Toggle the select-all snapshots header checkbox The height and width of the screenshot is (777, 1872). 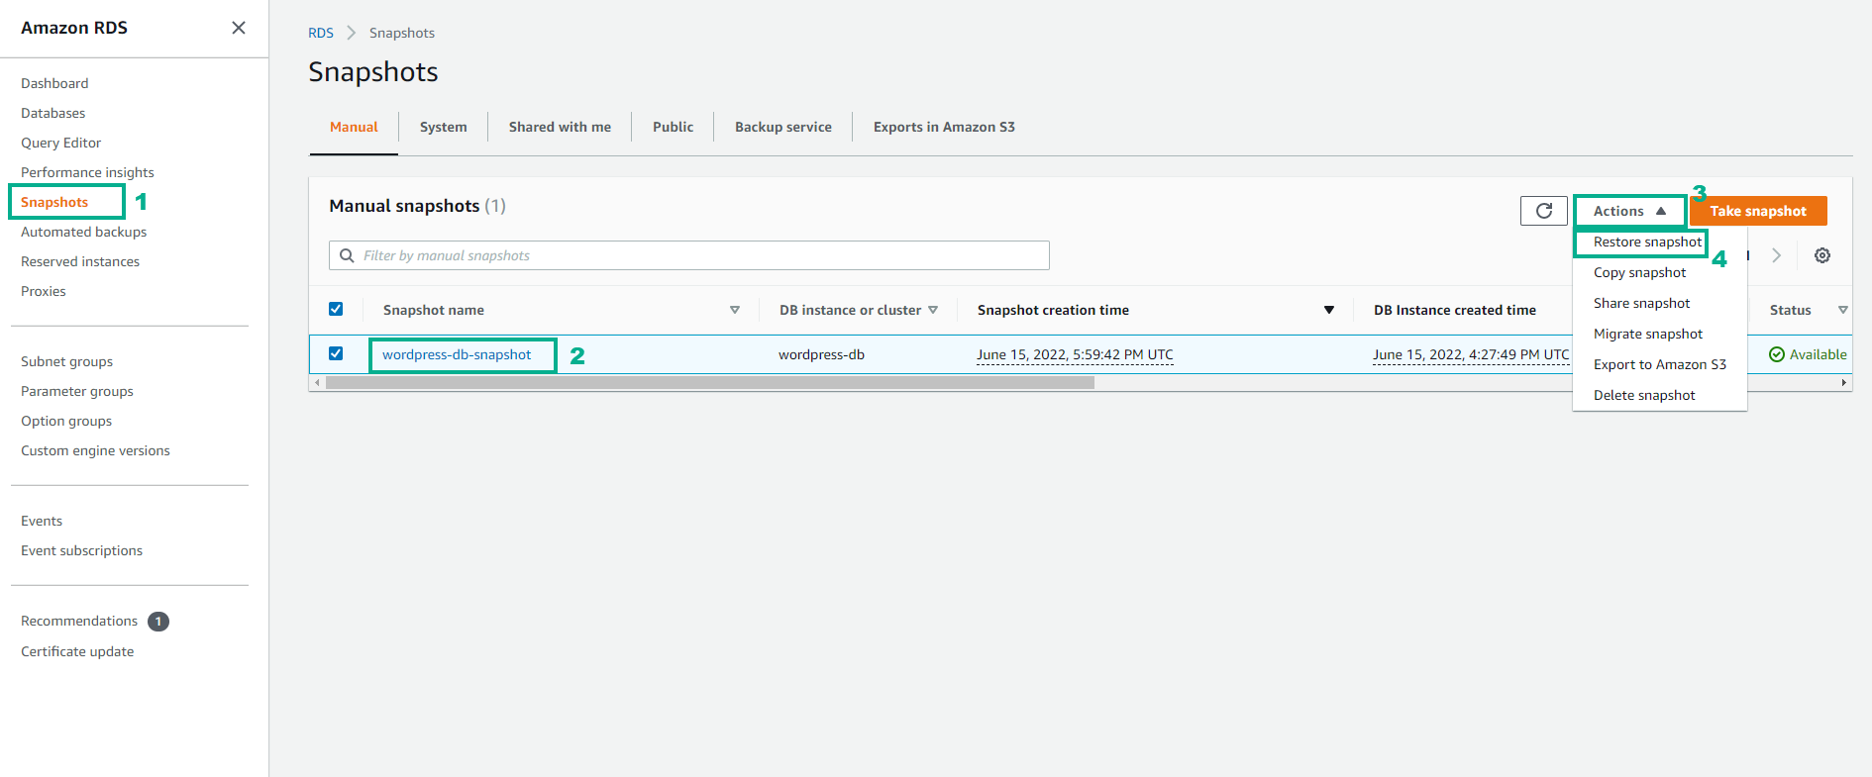click(x=336, y=309)
